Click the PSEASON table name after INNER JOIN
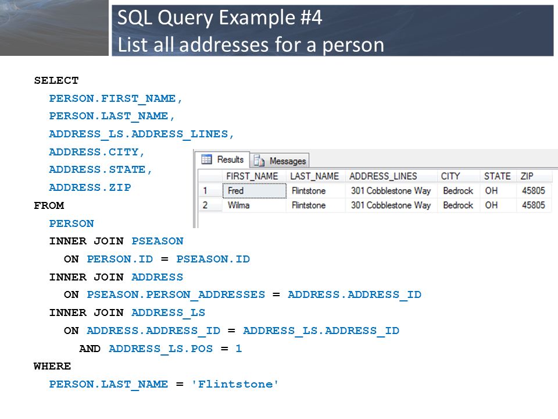This screenshot has width=558, height=419. [158, 241]
